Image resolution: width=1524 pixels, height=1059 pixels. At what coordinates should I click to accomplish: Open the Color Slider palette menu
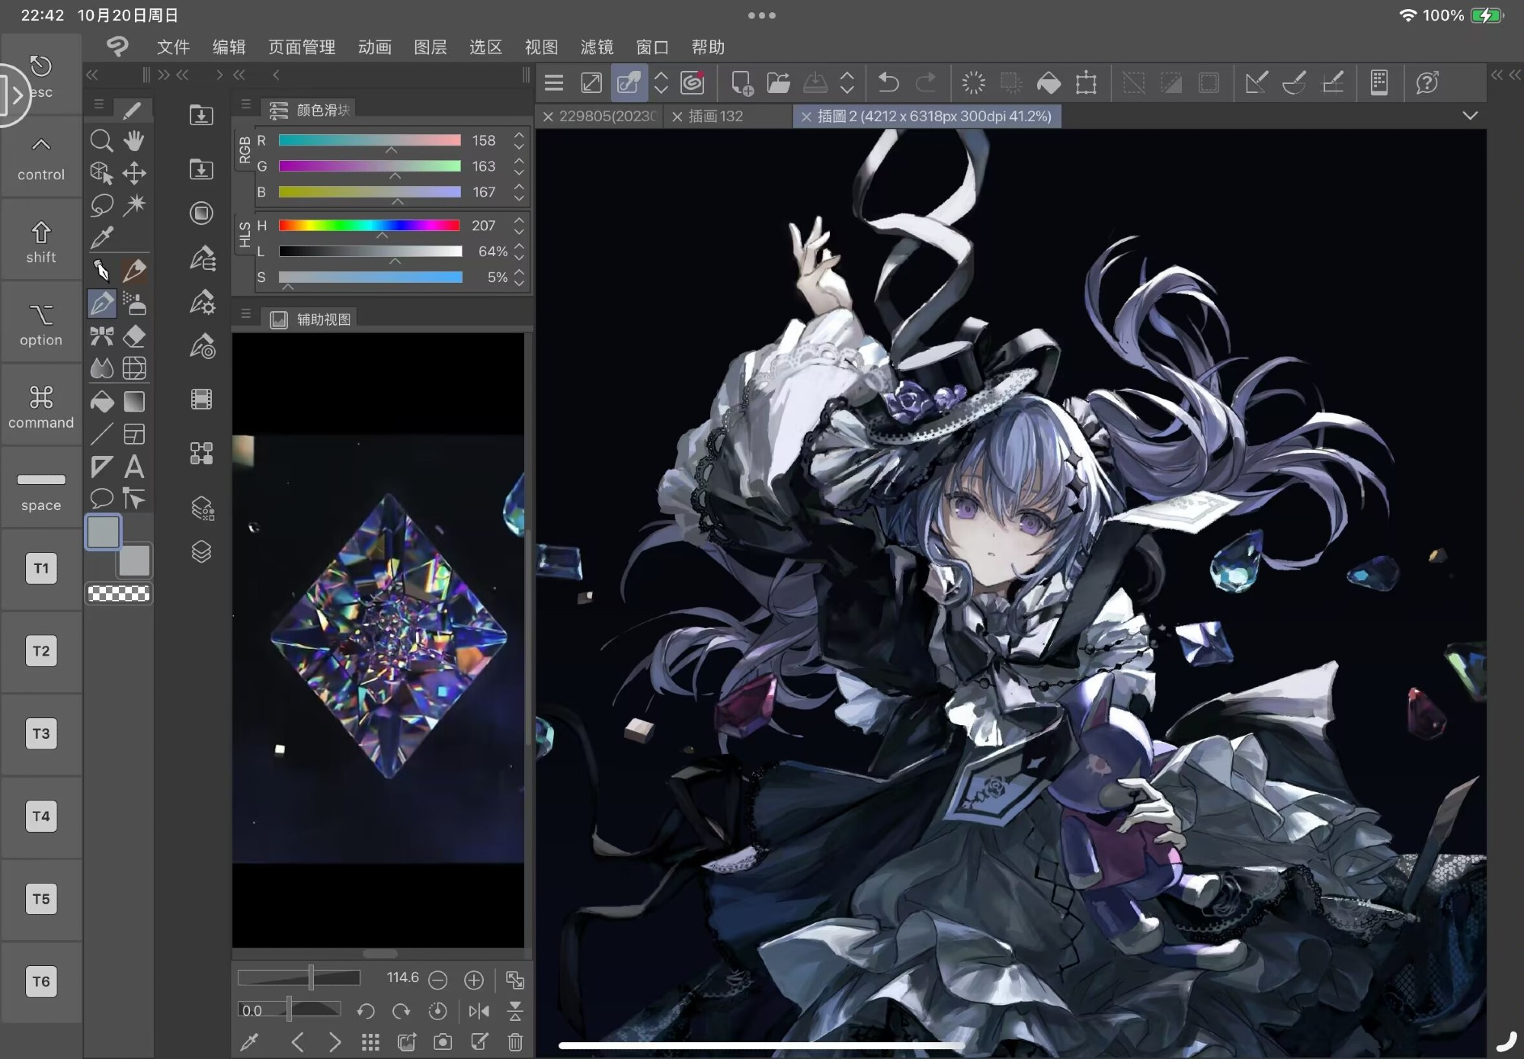point(245,104)
